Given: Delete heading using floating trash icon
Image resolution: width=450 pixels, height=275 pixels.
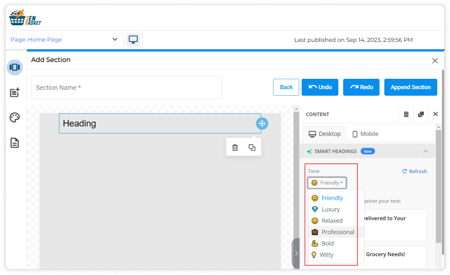Looking at the screenshot, I should pyautogui.click(x=235, y=148).
